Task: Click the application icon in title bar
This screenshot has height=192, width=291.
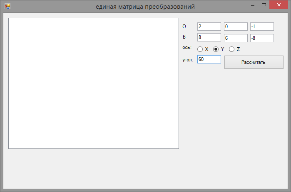Action: [x=7, y=6]
